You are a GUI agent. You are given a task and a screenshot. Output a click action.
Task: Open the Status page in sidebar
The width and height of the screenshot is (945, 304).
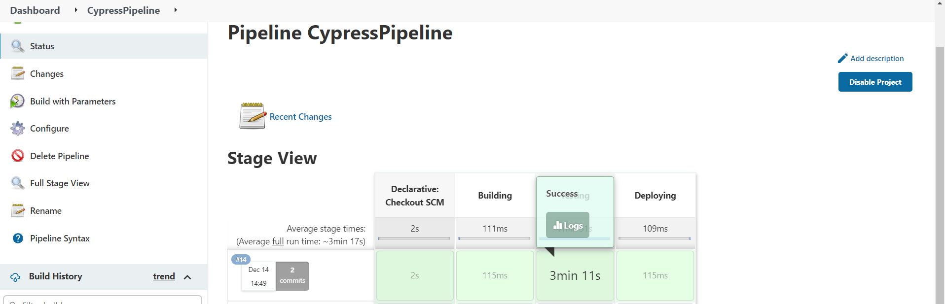(104, 46)
